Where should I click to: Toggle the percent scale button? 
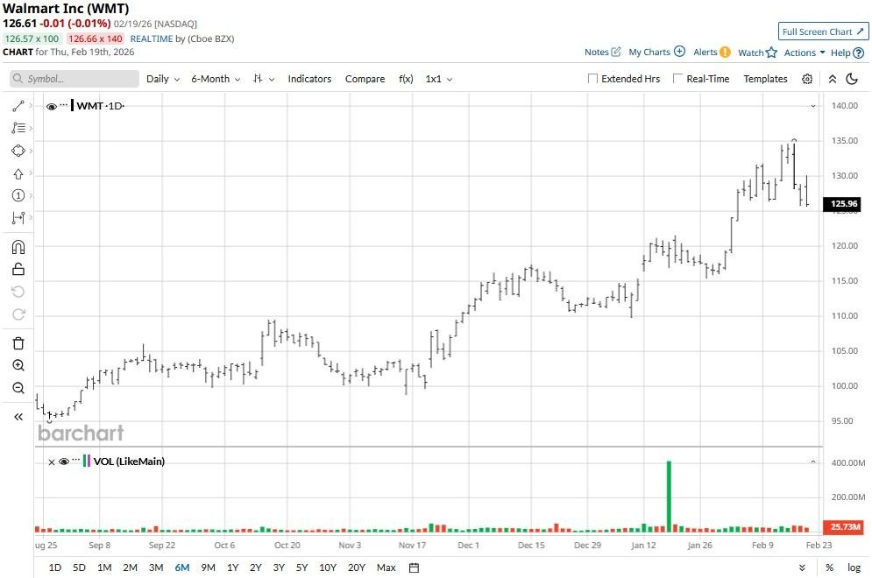pos(829,567)
